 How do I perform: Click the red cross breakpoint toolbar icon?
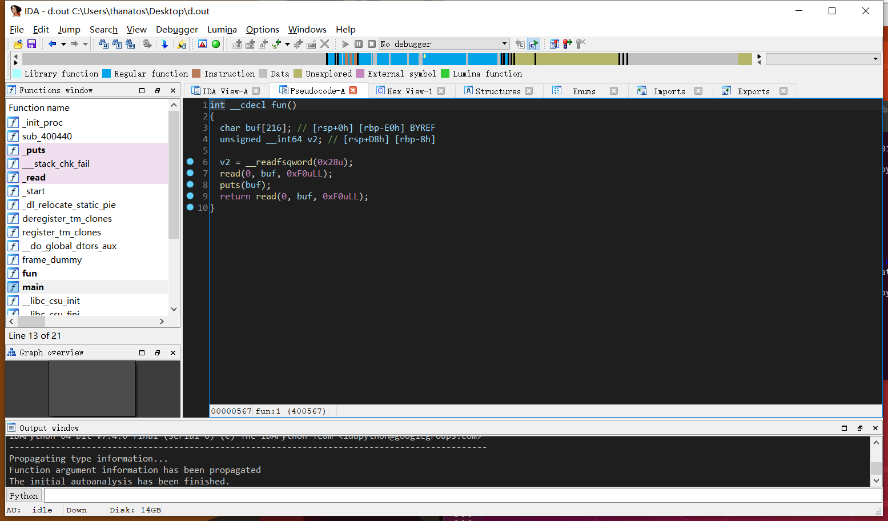click(x=567, y=44)
